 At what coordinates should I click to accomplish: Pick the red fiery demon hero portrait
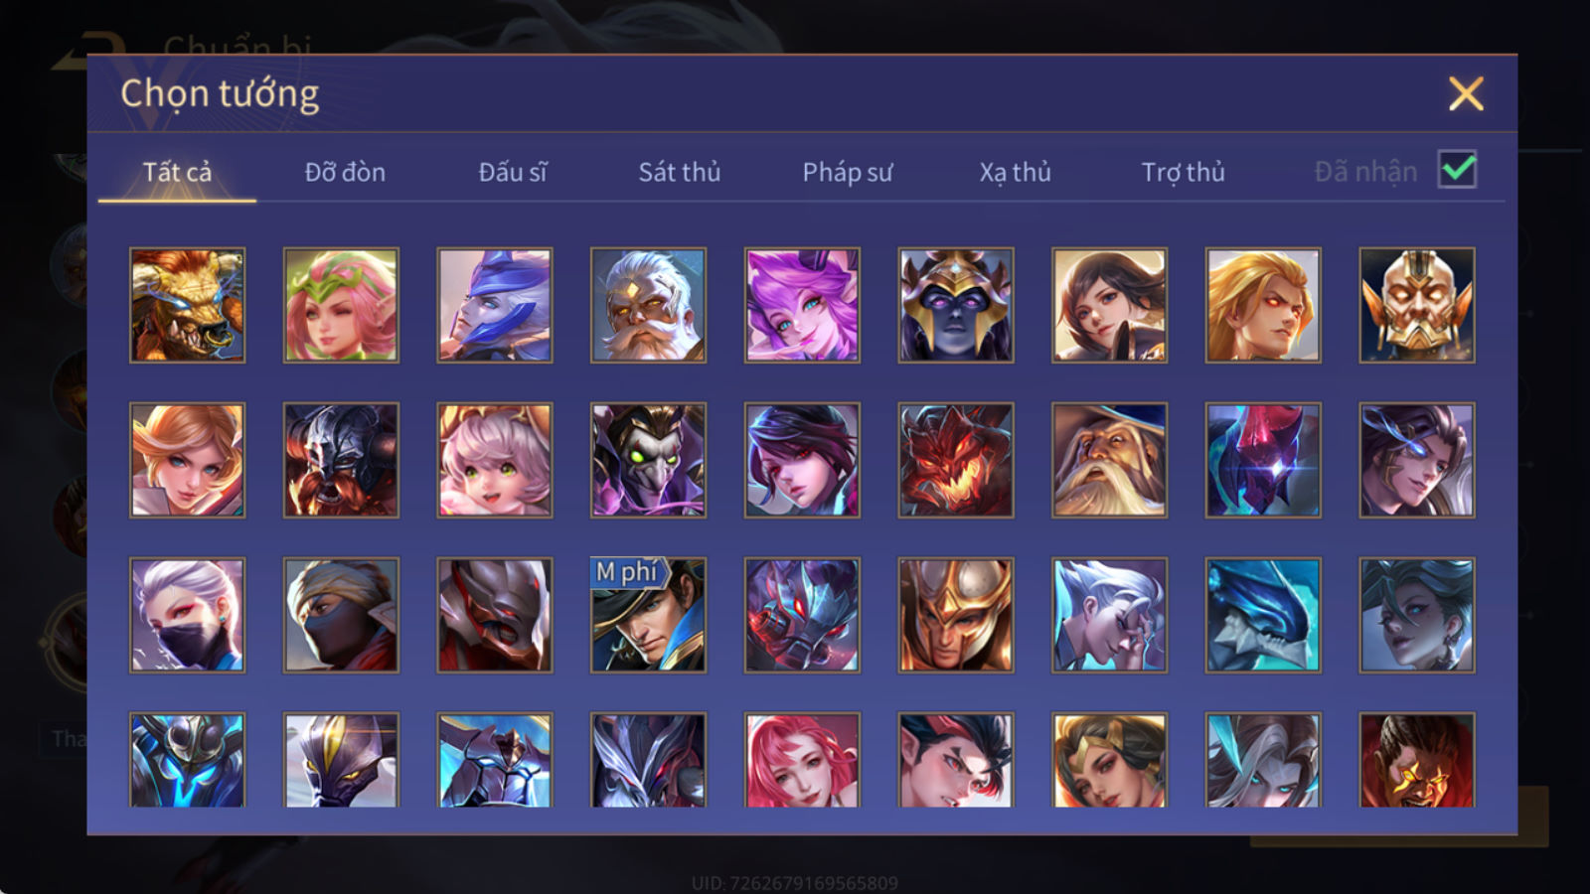point(956,460)
